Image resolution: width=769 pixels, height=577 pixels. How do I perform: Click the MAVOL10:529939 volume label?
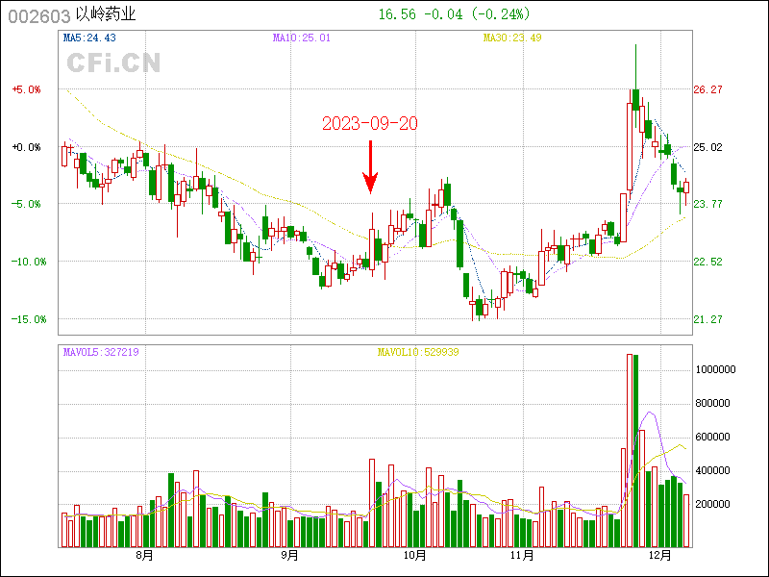click(x=418, y=352)
